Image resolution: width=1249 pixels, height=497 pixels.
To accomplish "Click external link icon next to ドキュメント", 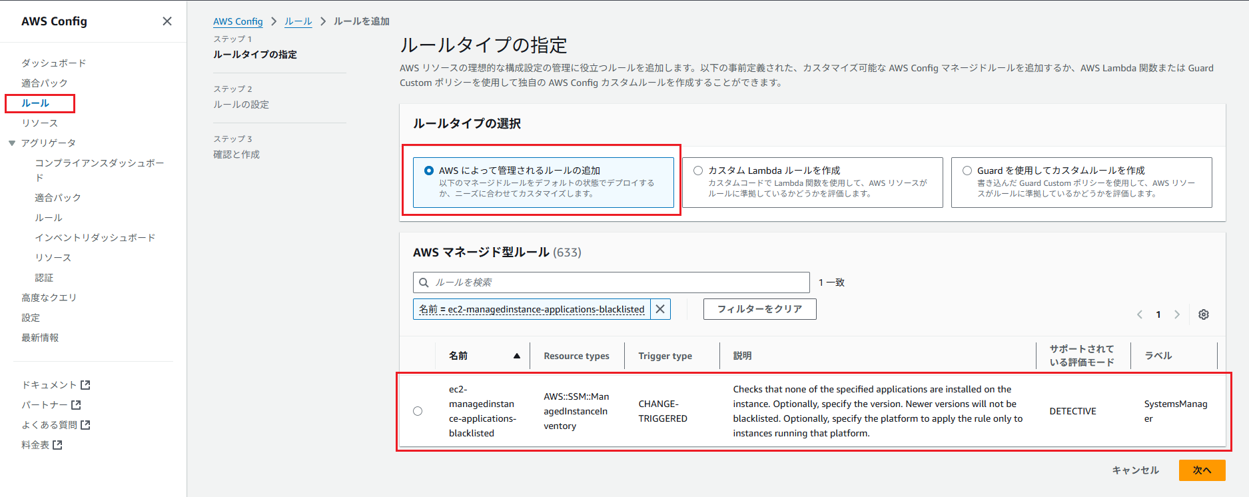I will pyautogui.click(x=85, y=385).
